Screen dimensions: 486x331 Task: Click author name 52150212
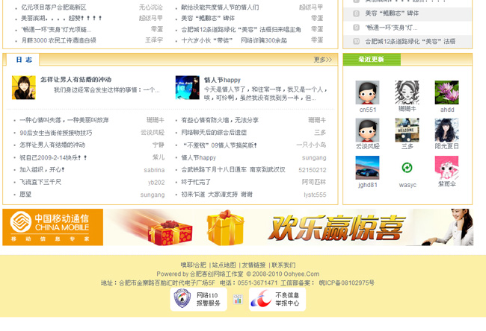tap(313, 170)
